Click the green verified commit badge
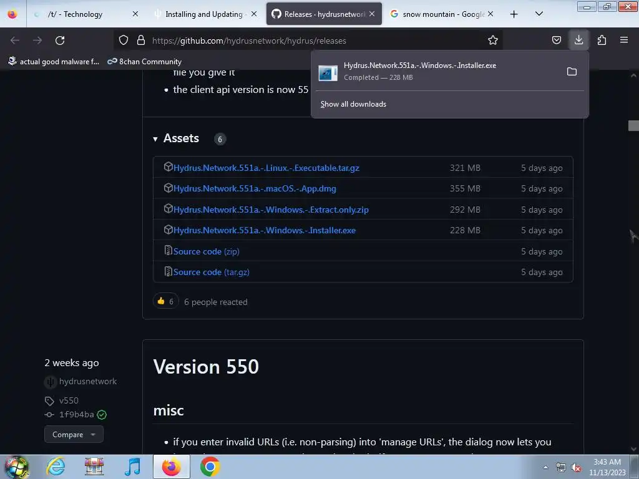 (x=102, y=415)
